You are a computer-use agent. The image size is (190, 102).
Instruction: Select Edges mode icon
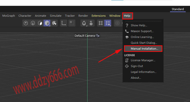pyautogui.click(x=33, y=23)
